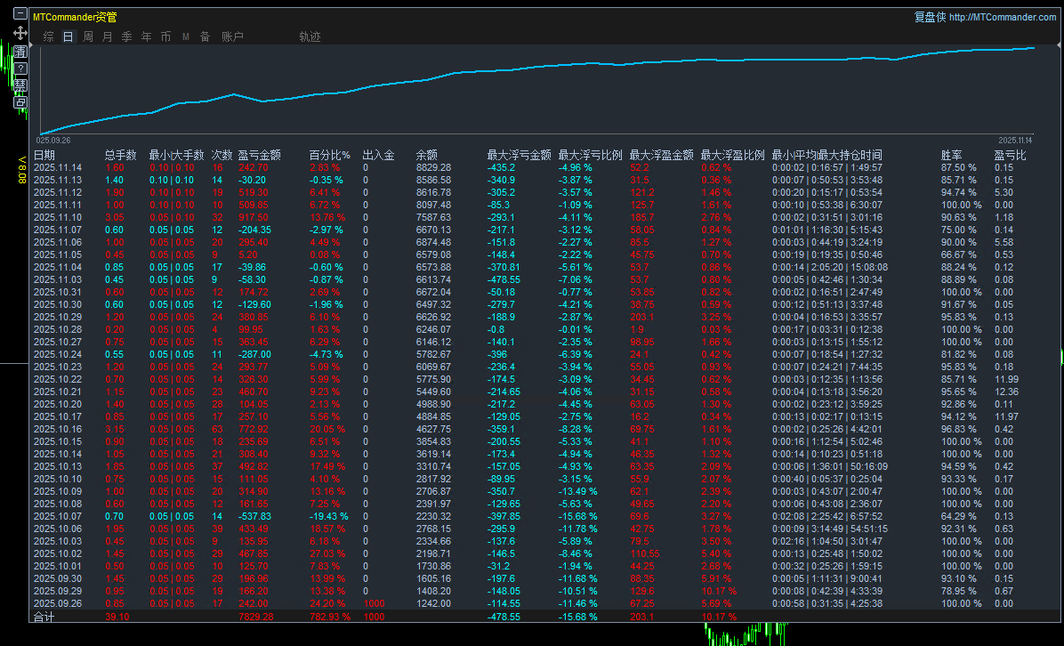Viewport: 1064px width, 646px height.
Task: Click the -537.83 loss on 2025.10.07
Action: 254,516
